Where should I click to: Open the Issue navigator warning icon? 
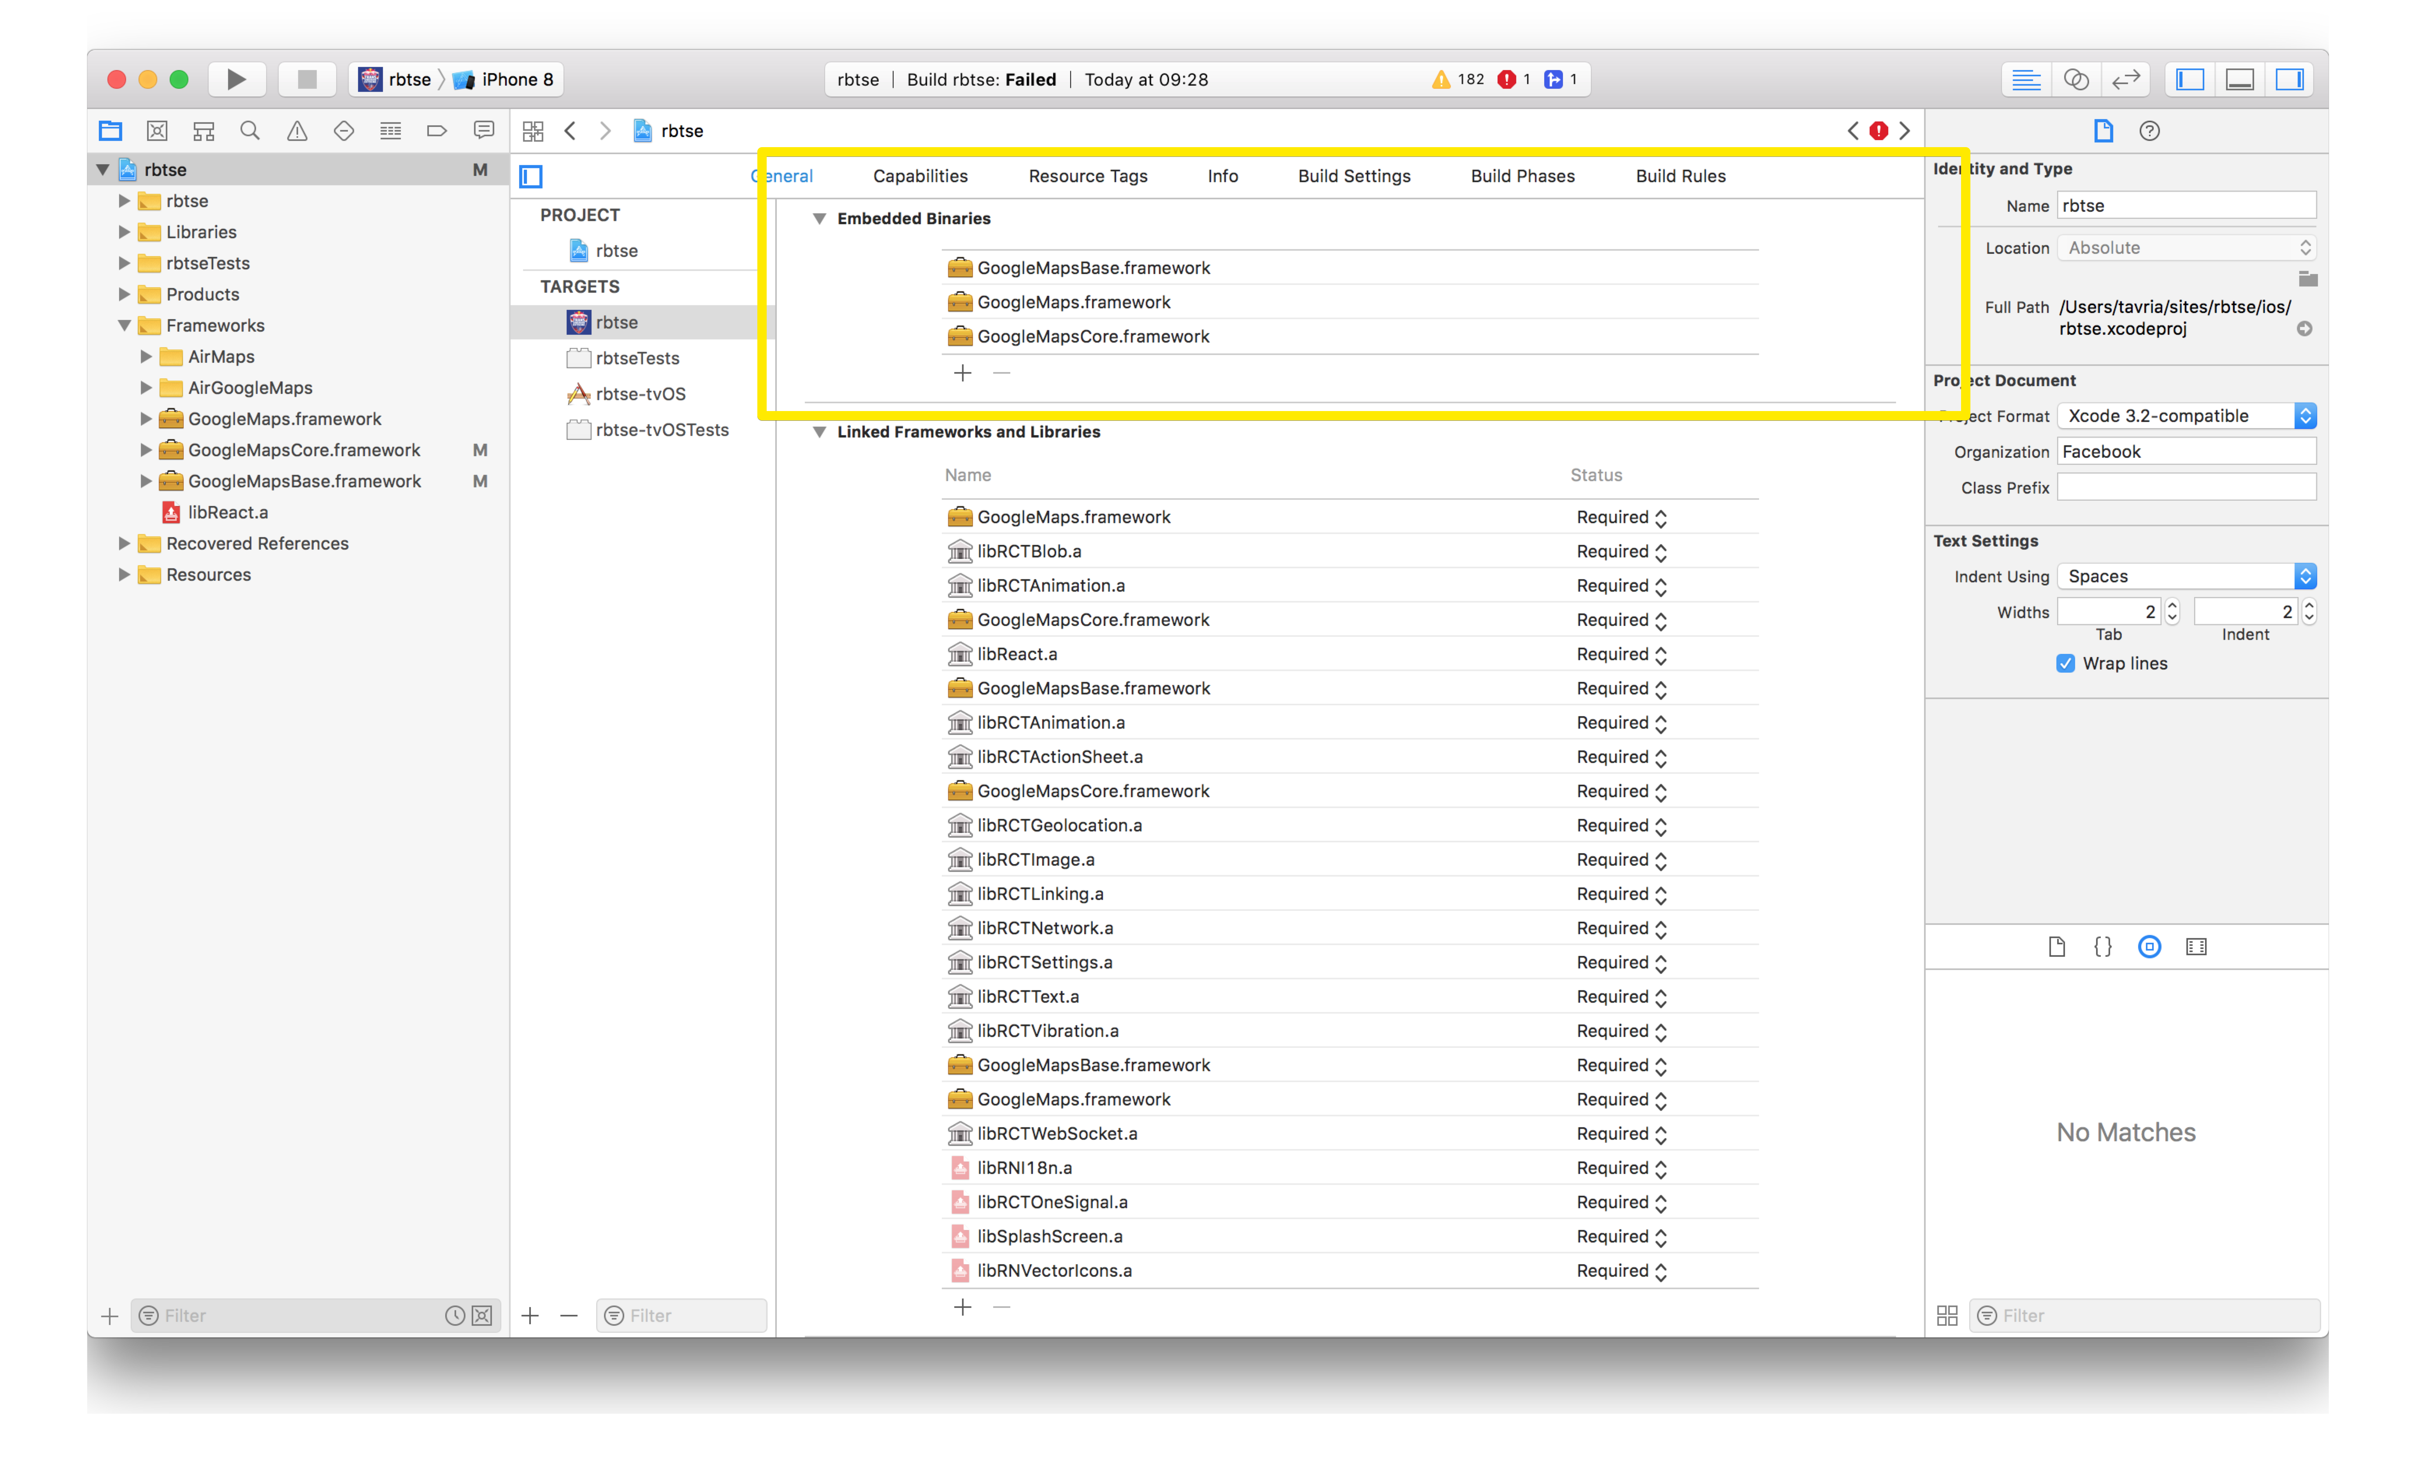[x=297, y=130]
